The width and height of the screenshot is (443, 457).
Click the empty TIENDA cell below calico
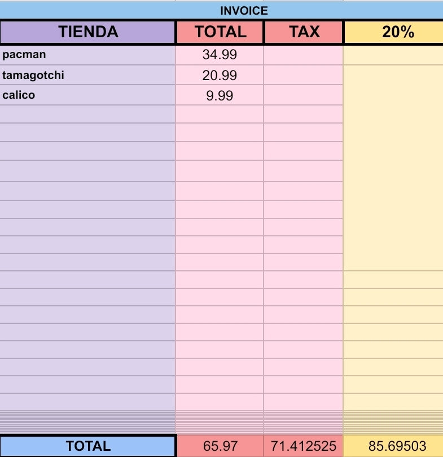[x=87, y=114]
